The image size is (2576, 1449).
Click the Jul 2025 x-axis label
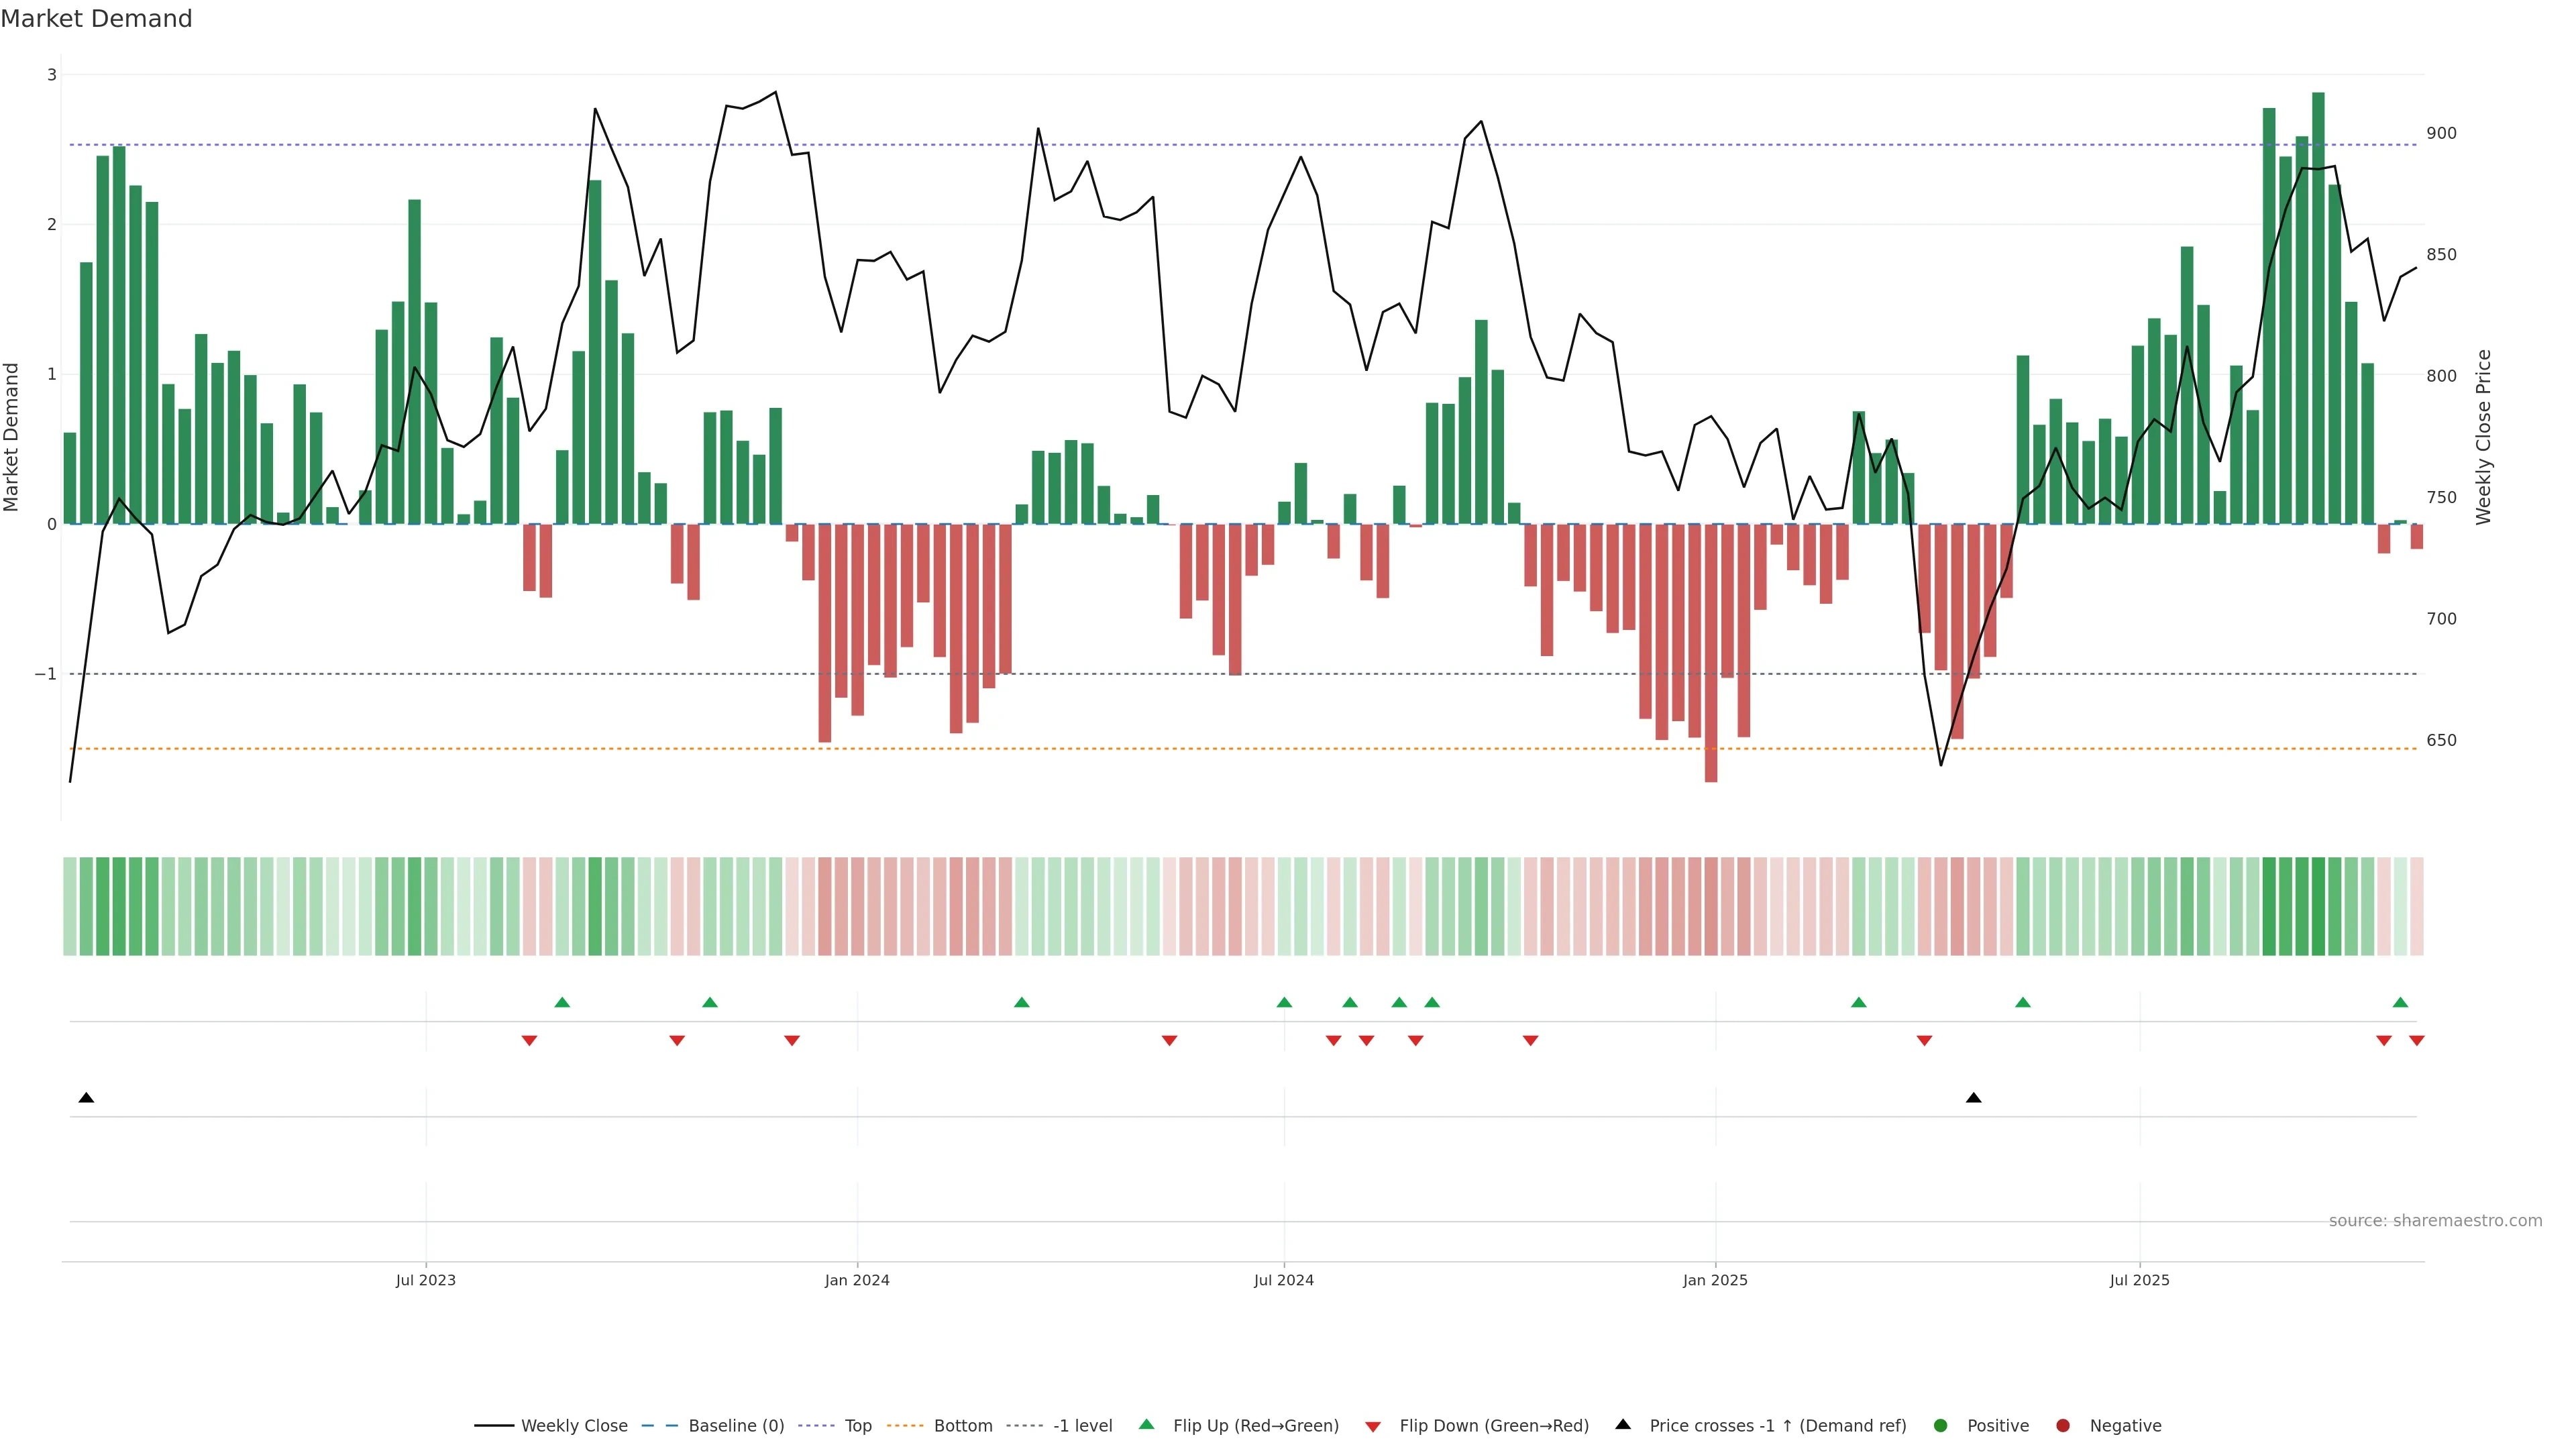pyautogui.click(x=2139, y=1280)
